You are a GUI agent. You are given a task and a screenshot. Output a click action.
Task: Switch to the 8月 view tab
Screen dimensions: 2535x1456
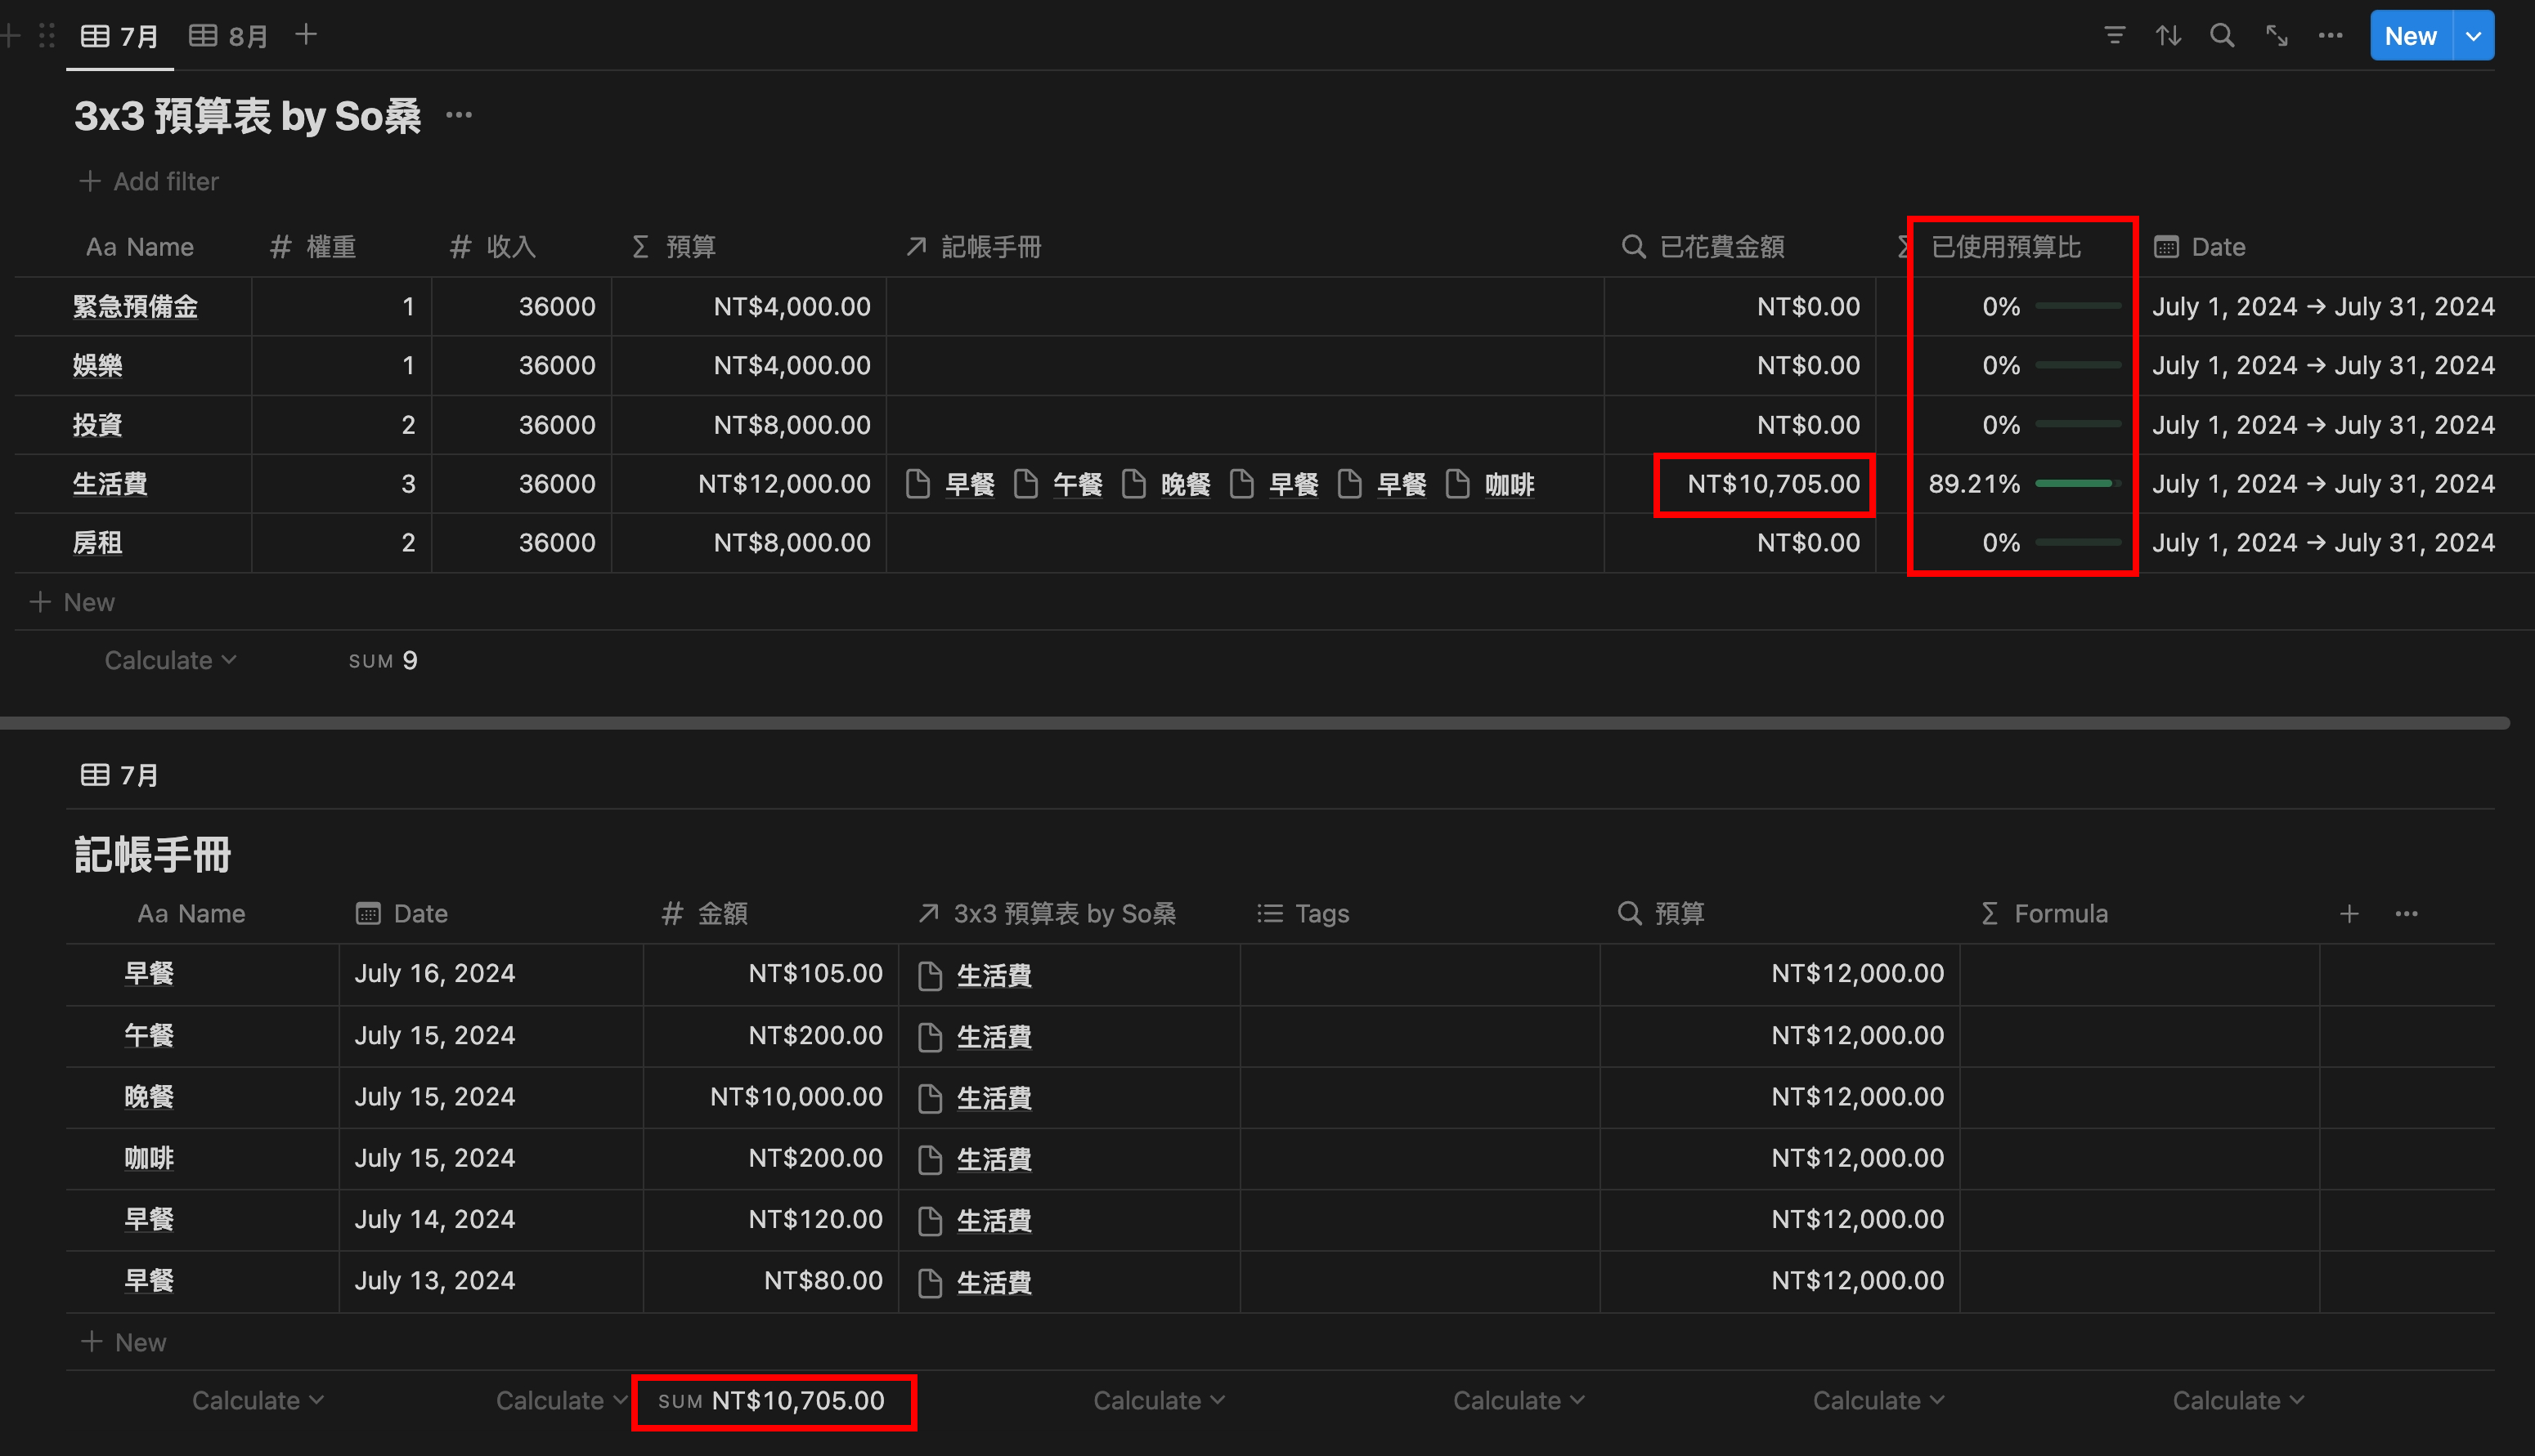tap(229, 36)
